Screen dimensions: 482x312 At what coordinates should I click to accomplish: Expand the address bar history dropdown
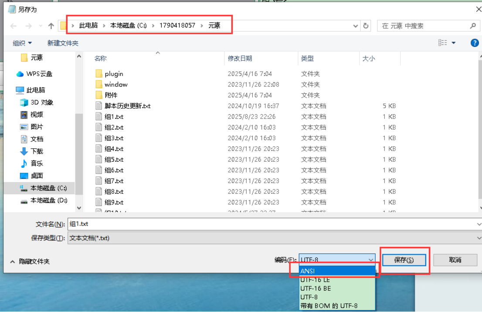point(356,26)
